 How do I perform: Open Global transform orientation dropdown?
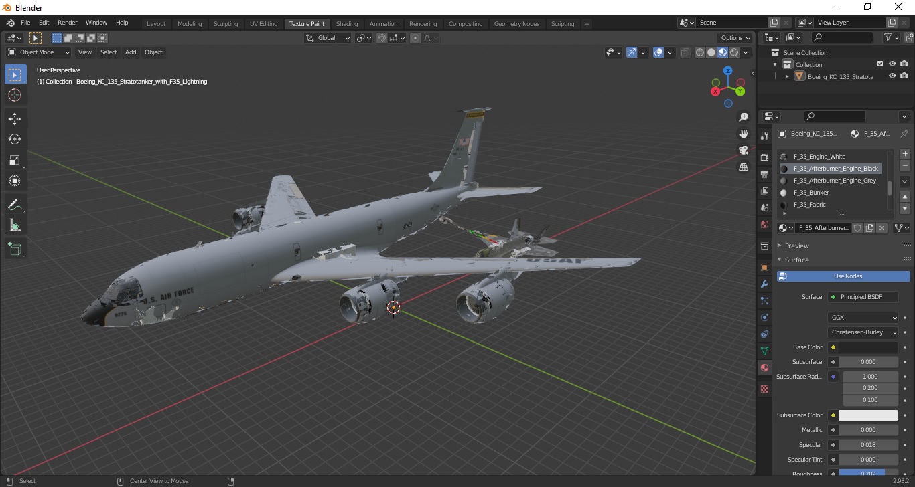(328, 38)
